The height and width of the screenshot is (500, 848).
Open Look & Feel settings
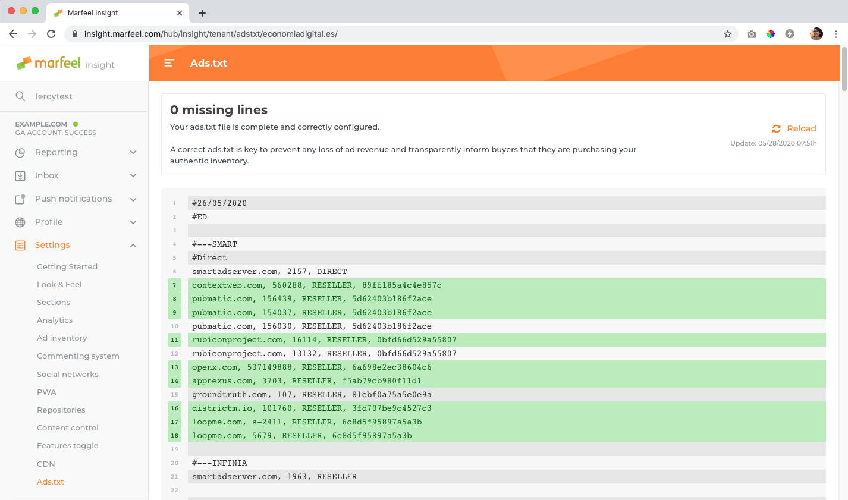[59, 285]
